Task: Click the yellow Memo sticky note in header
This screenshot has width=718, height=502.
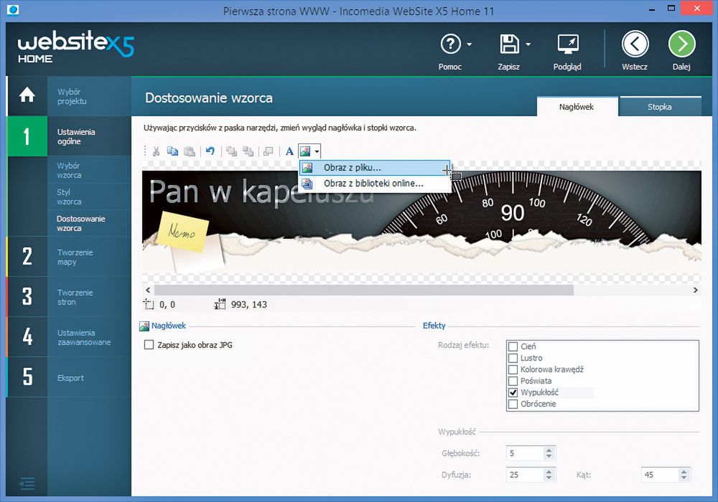Action: coord(182,232)
